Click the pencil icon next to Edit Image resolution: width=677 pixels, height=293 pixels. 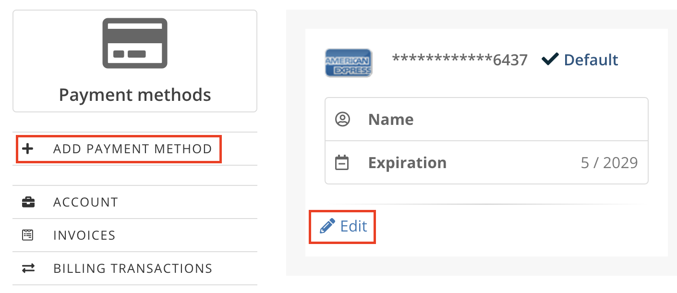pos(327,226)
